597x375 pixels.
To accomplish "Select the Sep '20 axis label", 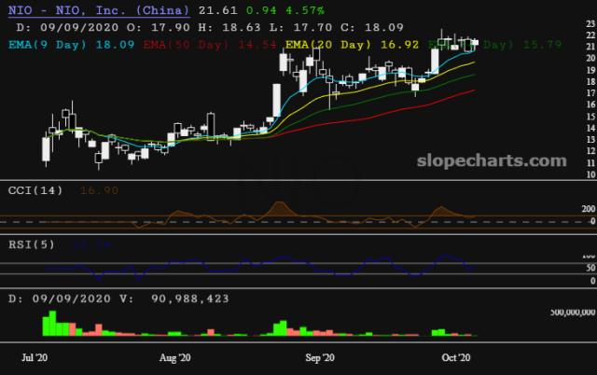I will pyautogui.click(x=320, y=357).
